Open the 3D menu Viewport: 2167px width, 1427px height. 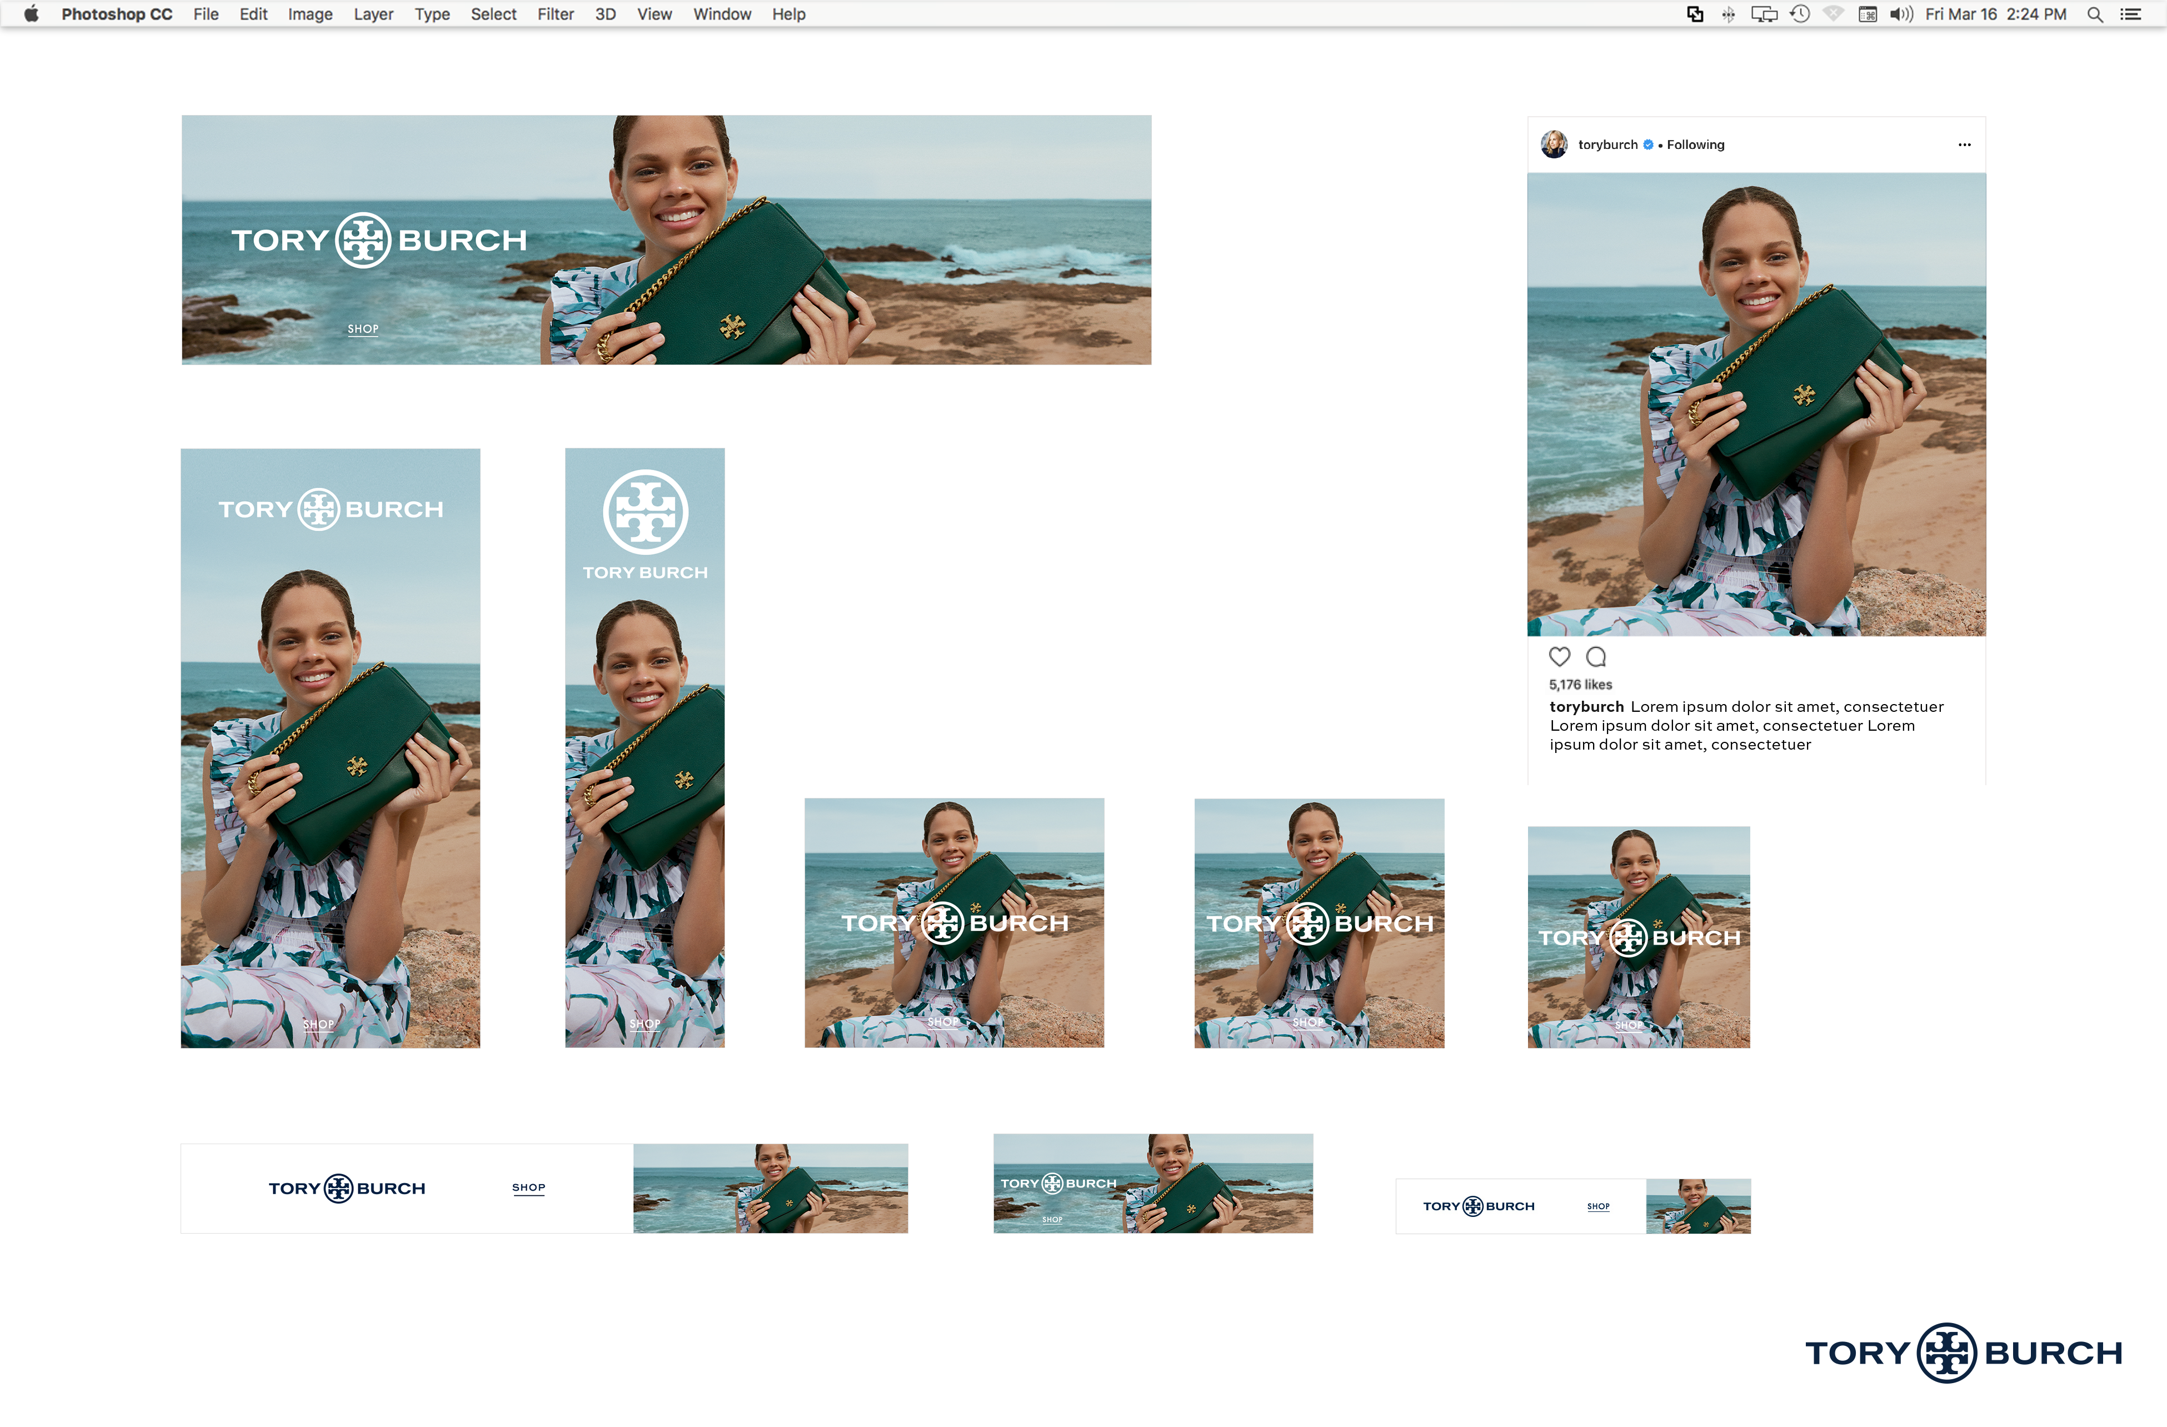click(x=606, y=14)
